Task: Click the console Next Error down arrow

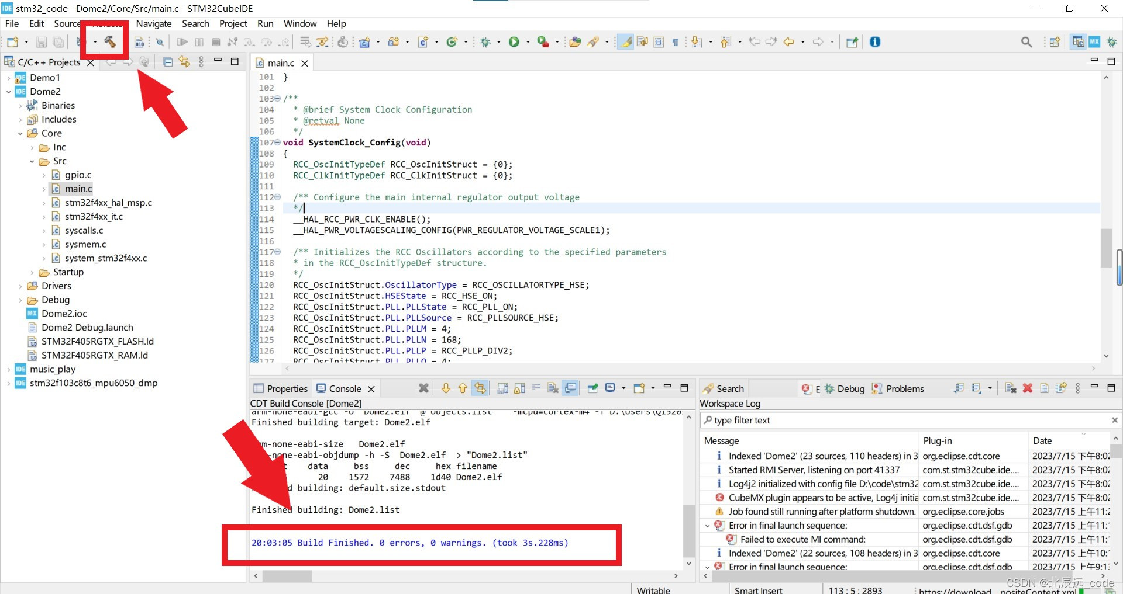Action: (x=446, y=388)
